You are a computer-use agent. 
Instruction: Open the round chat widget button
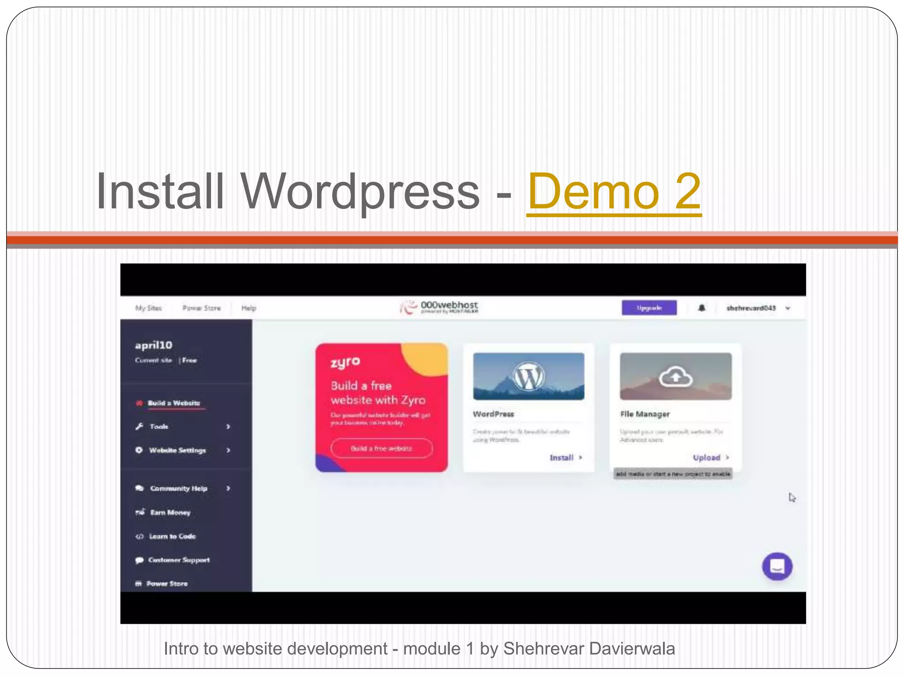(777, 566)
